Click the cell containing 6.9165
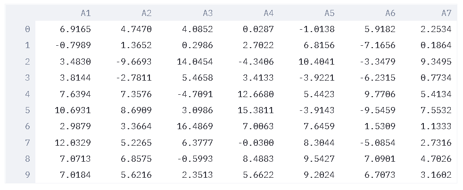The image size is (463, 190). point(75,29)
